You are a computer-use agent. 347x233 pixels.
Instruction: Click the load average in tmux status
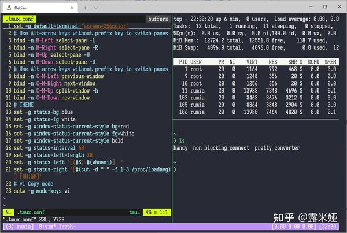pyautogui.click(x=293, y=227)
